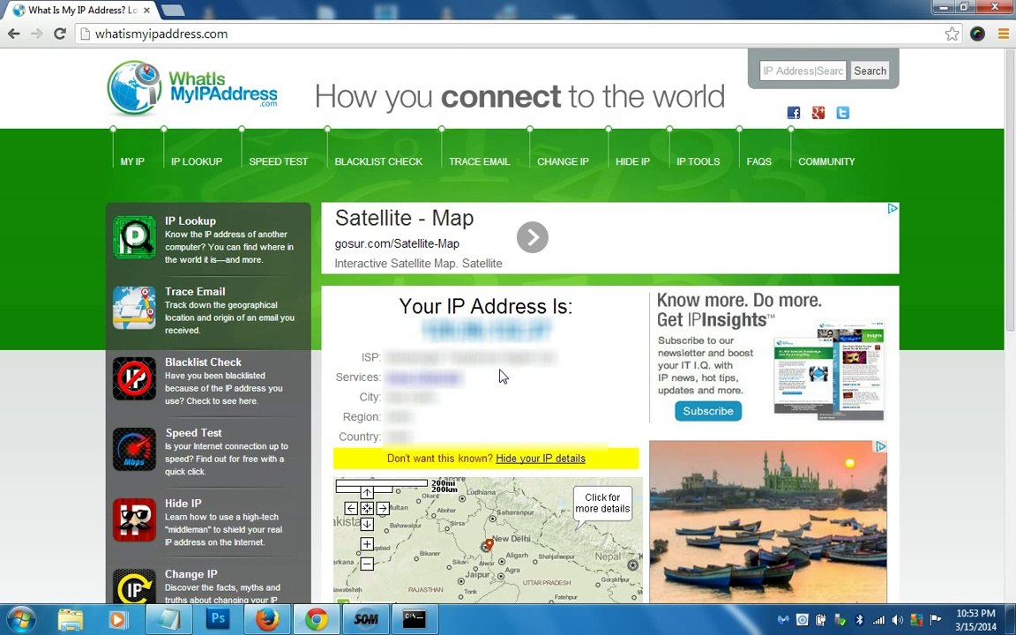Open the COMMUNITY menu item
The height and width of the screenshot is (635, 1016).
(x=826, y=161)
